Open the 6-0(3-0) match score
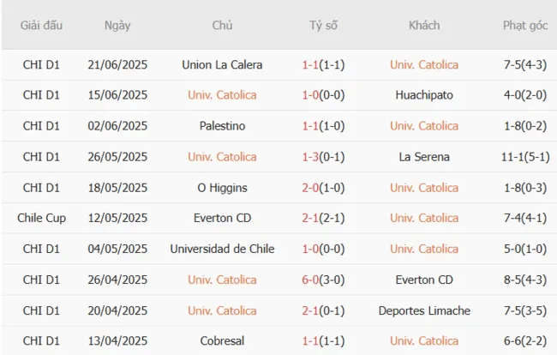 tap(324, 280)
